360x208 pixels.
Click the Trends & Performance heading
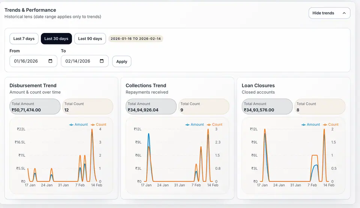point(30,10)
